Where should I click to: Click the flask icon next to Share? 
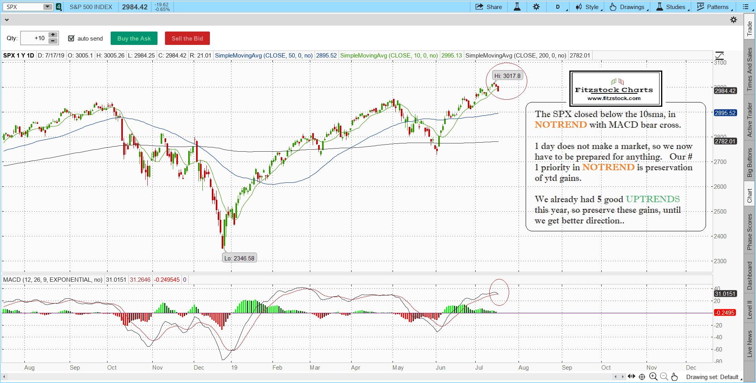click(x=517, y=7)
